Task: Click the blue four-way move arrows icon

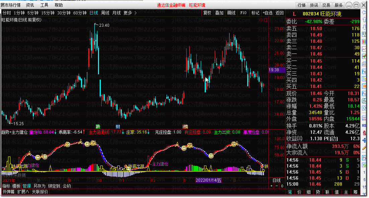Action: tap(364, 140)
